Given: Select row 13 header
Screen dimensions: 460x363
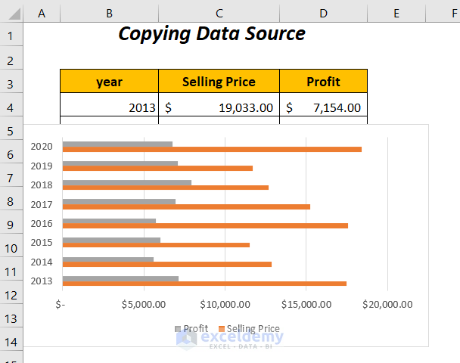Looking at the screenshot, I should (x=11, y=318).
